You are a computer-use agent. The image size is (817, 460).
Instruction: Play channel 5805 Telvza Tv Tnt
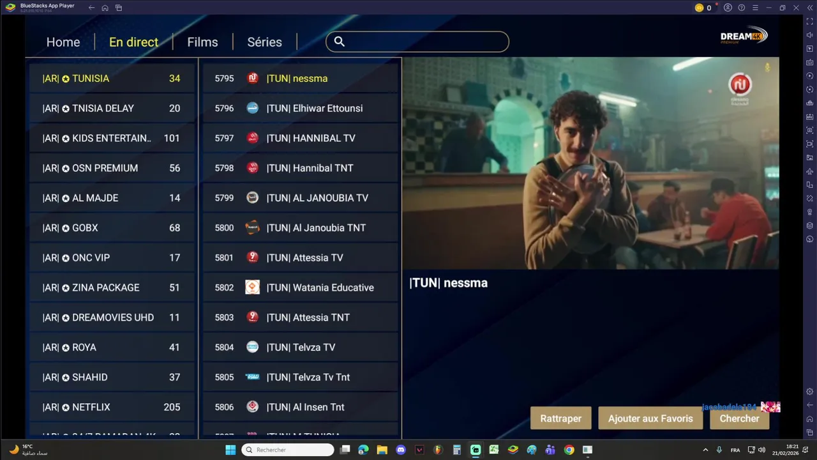tap(301, 377)
